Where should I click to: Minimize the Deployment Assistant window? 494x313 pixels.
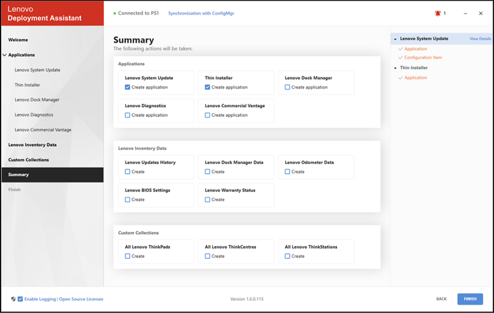[x=465, y=13]
